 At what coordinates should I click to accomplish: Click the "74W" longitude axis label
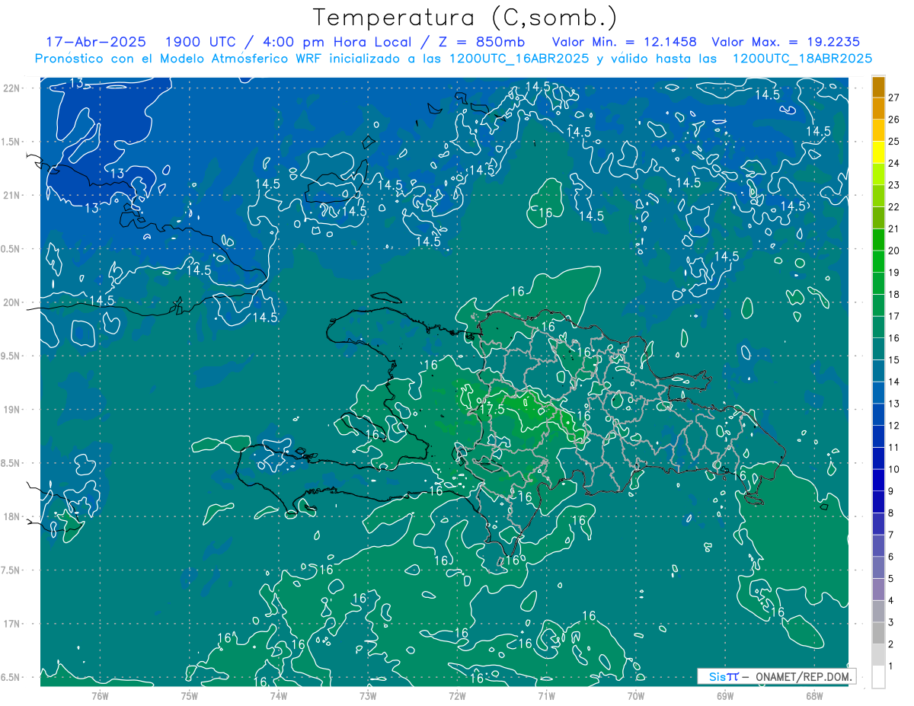click(x=279, y=695)
